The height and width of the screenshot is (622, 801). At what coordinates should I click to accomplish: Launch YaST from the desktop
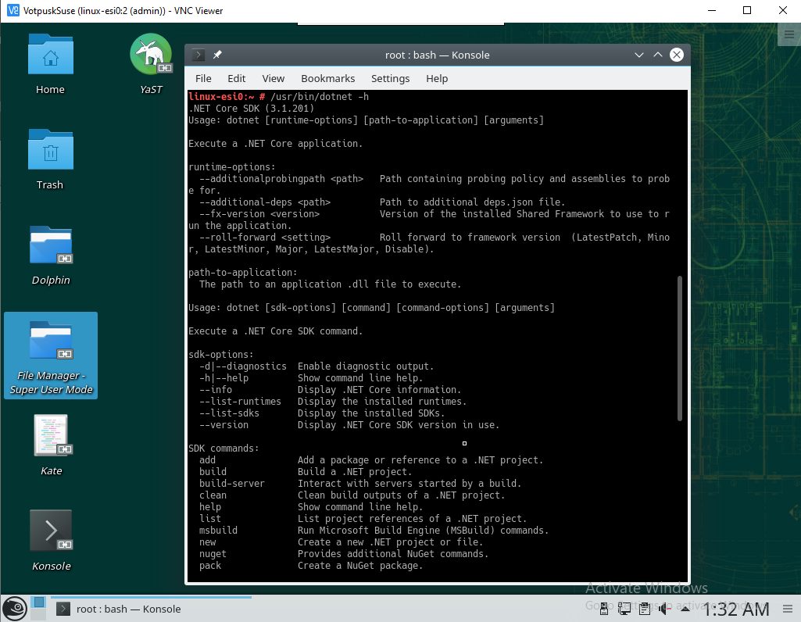151,64
